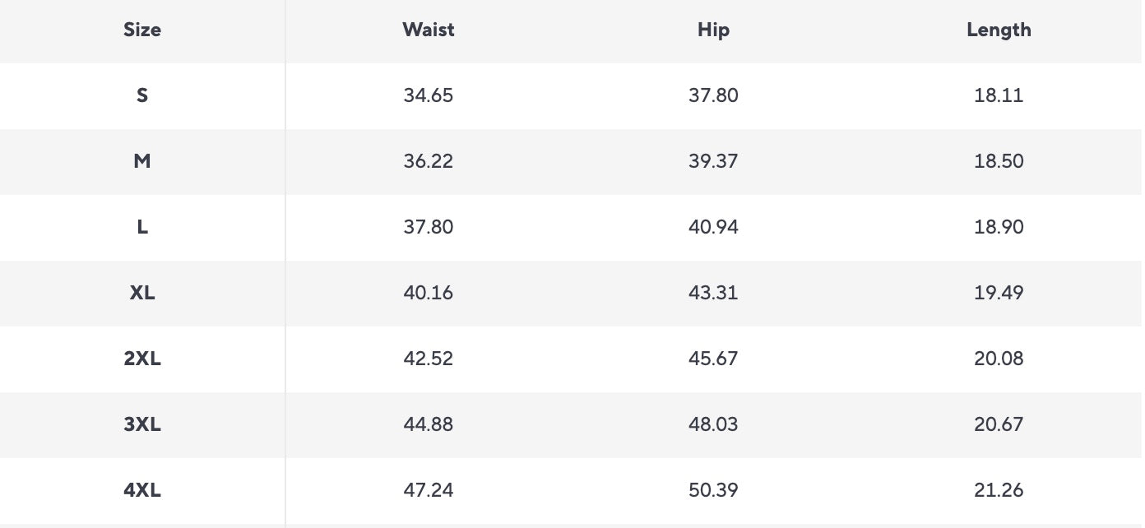Select the L size row label
Screen dimensions: 1145x528
pos(142,227)
